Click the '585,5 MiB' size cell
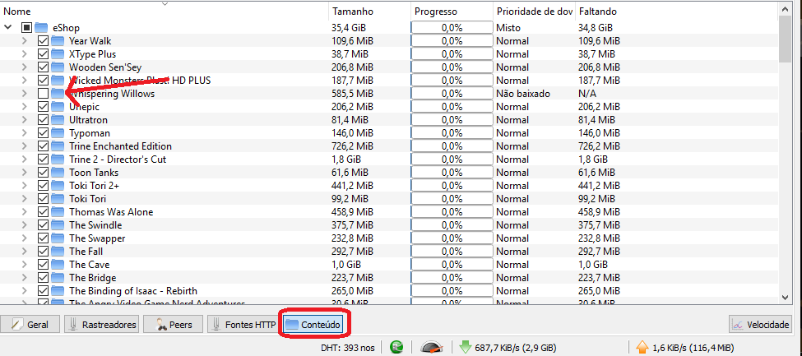 [352, 94]
